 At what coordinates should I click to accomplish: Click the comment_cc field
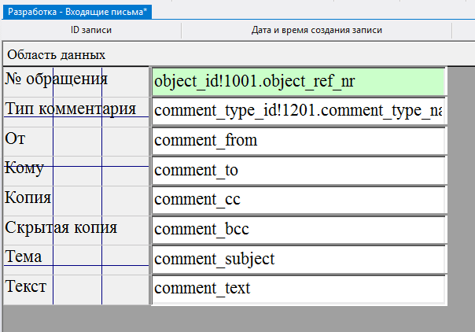(298, 200)
